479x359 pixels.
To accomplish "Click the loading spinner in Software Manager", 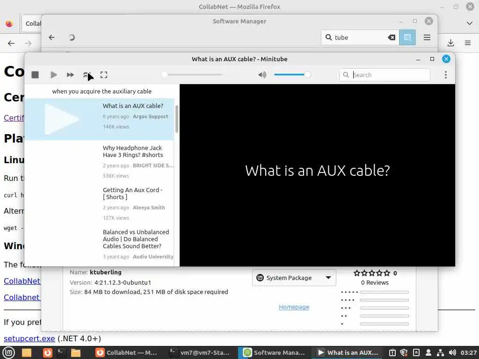I will point(72,37).
